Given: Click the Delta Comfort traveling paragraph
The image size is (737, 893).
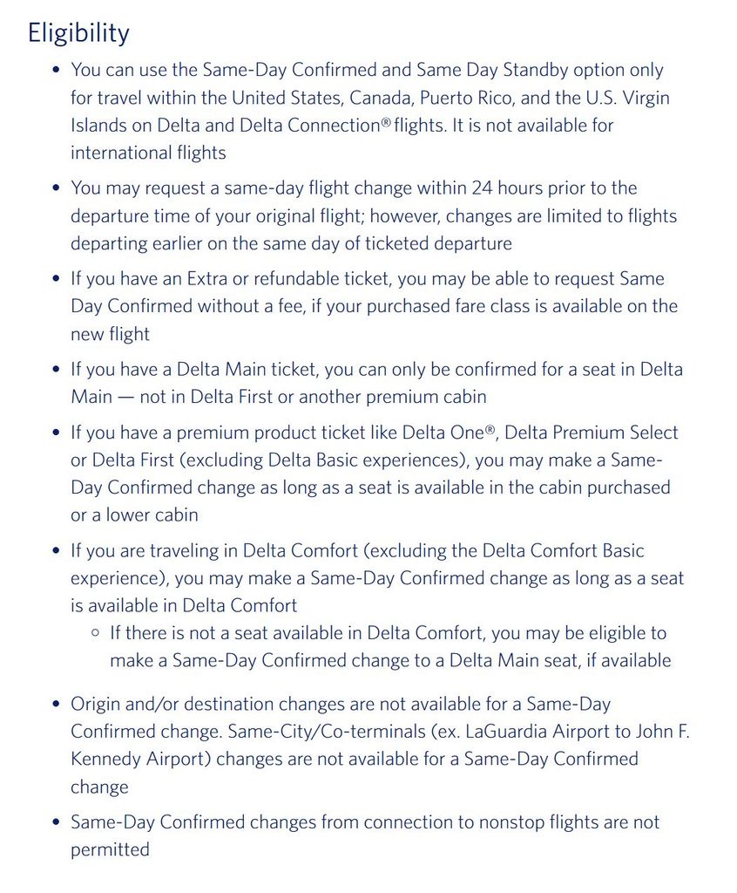Looking at the screenshot, I should 376,578.
